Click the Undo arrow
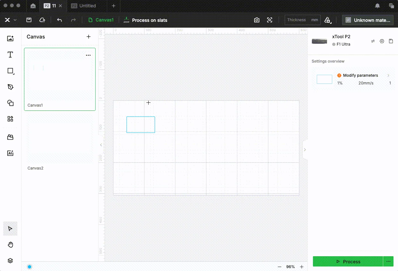This screenshot has width=398, height=271. pos(59,20)
